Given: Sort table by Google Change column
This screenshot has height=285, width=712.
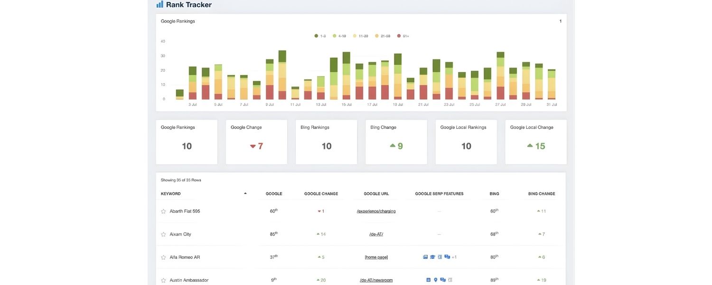Looking at the screenshot, I should coord(321,194).
